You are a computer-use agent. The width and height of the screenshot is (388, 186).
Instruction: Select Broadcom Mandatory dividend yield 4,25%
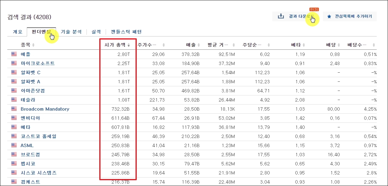tap(370, 109)
